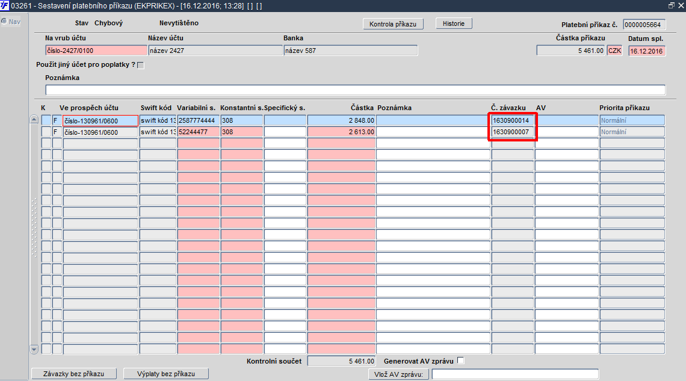Screen dimensions: 686x381
Task: Click the Vlož AV zprávu button
Action: coord(398,374)
